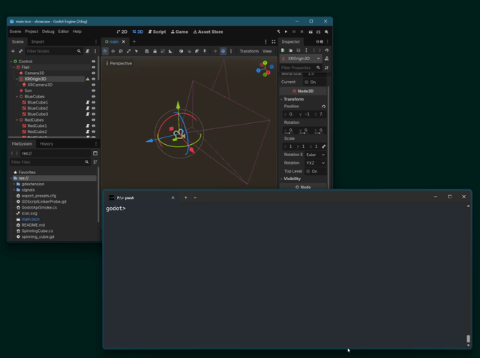This screenshot has width=480, height=358.
Task: Click the XROrigin3D warning triangle icon
Action: click(88, 79)
